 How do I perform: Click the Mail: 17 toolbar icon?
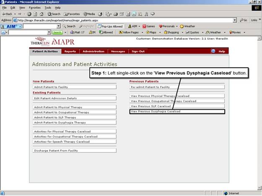(x=77, y=32)
